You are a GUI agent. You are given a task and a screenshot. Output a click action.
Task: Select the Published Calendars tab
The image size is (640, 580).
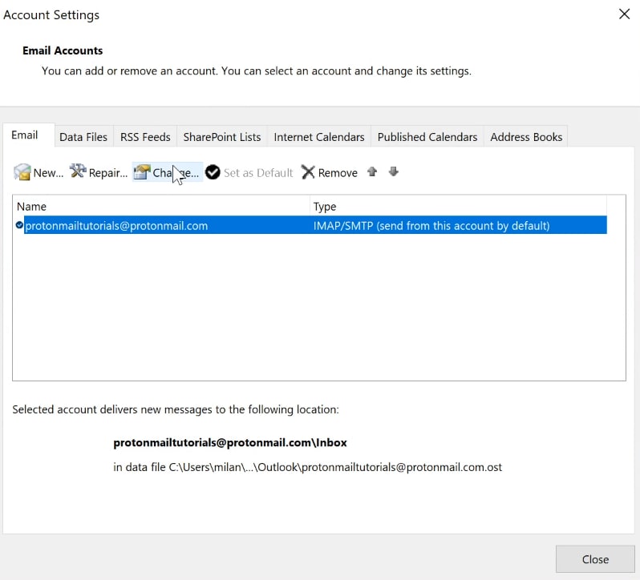coord(427,137)
